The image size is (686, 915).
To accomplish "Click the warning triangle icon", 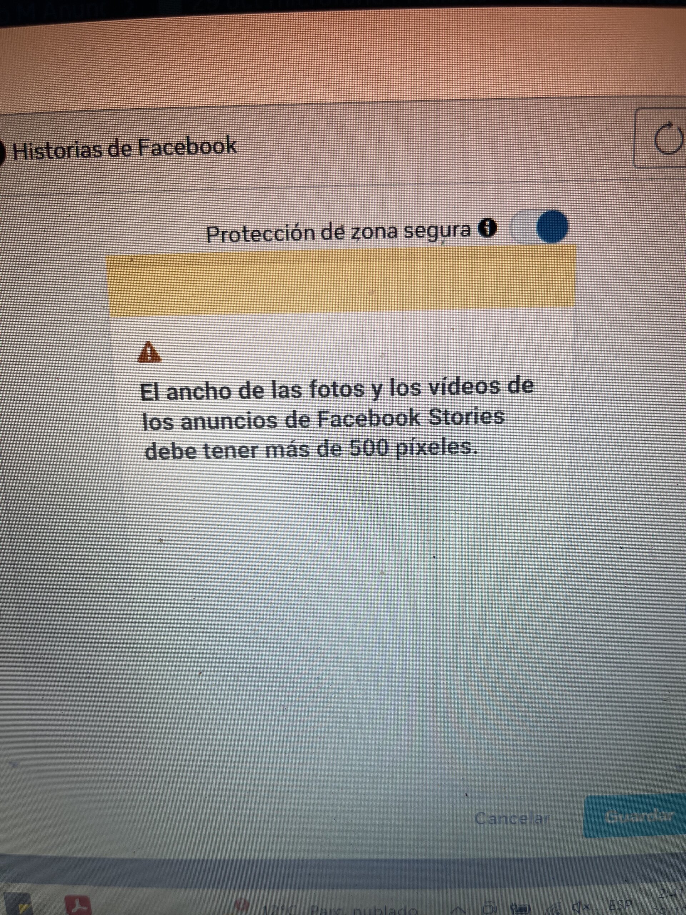I will (149, 353).
